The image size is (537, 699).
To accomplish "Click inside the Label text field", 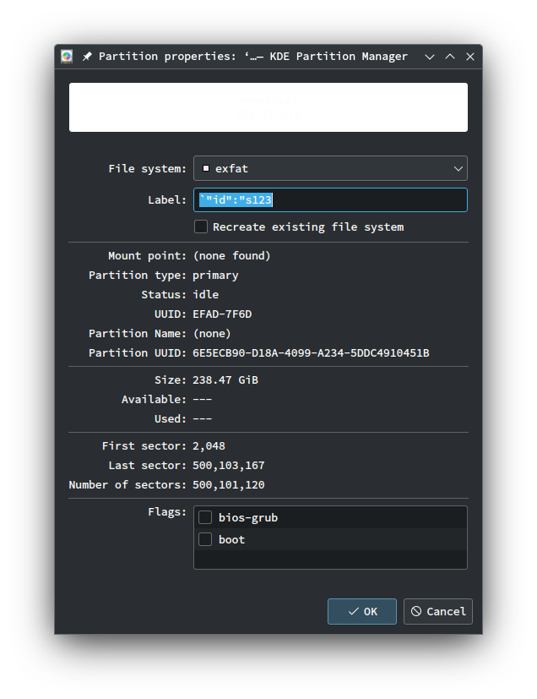I will [x=330, y=199].
